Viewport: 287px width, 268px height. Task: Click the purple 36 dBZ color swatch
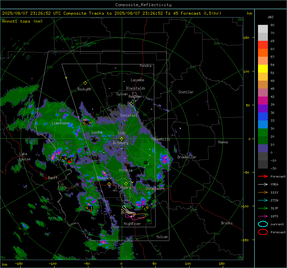(x=263, y=108)
